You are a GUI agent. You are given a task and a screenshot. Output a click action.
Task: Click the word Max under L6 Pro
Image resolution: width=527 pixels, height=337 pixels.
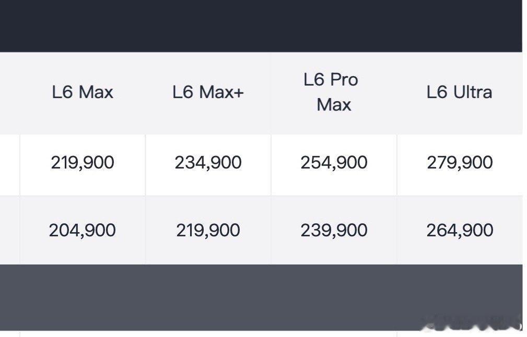click(334, 104)
